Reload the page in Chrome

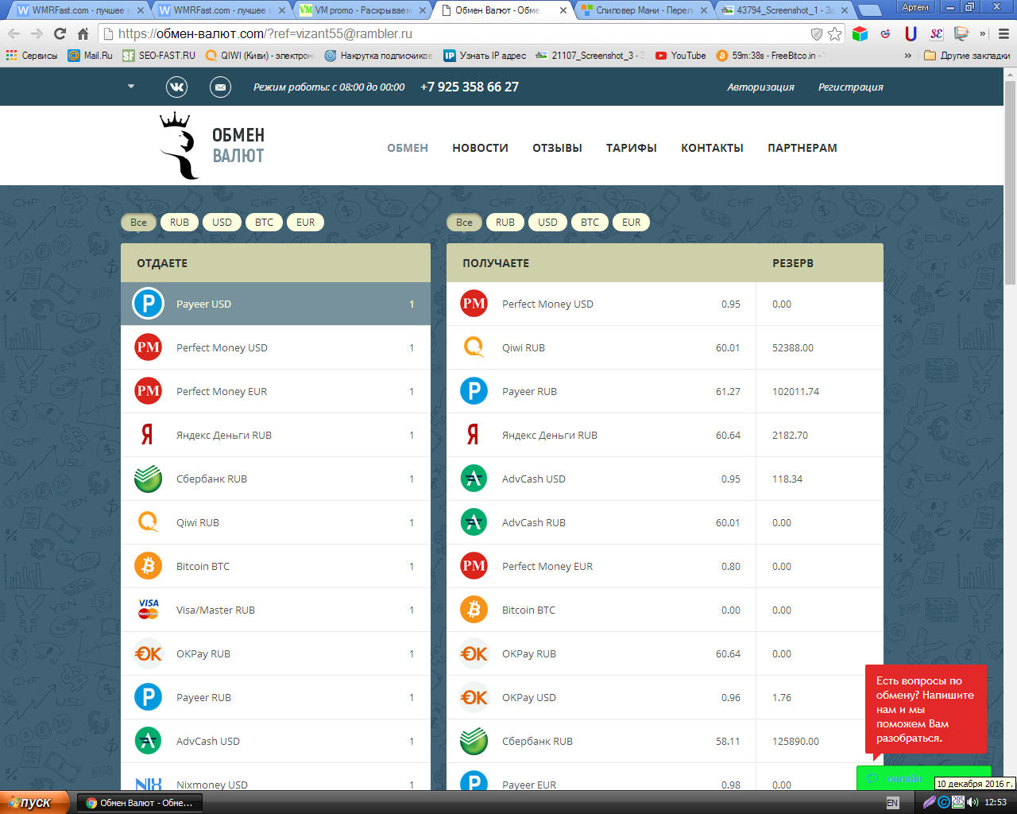point(60,33)
